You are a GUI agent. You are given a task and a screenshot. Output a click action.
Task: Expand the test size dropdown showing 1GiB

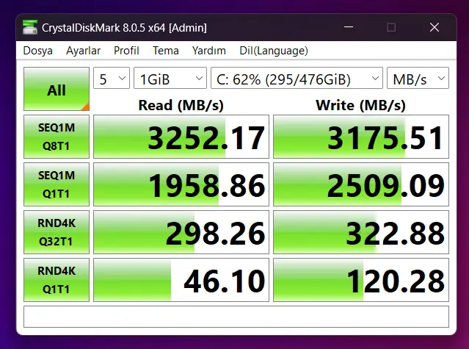(170, 78)
